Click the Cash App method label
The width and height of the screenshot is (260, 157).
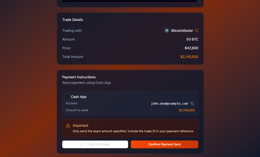click(79, 97)
